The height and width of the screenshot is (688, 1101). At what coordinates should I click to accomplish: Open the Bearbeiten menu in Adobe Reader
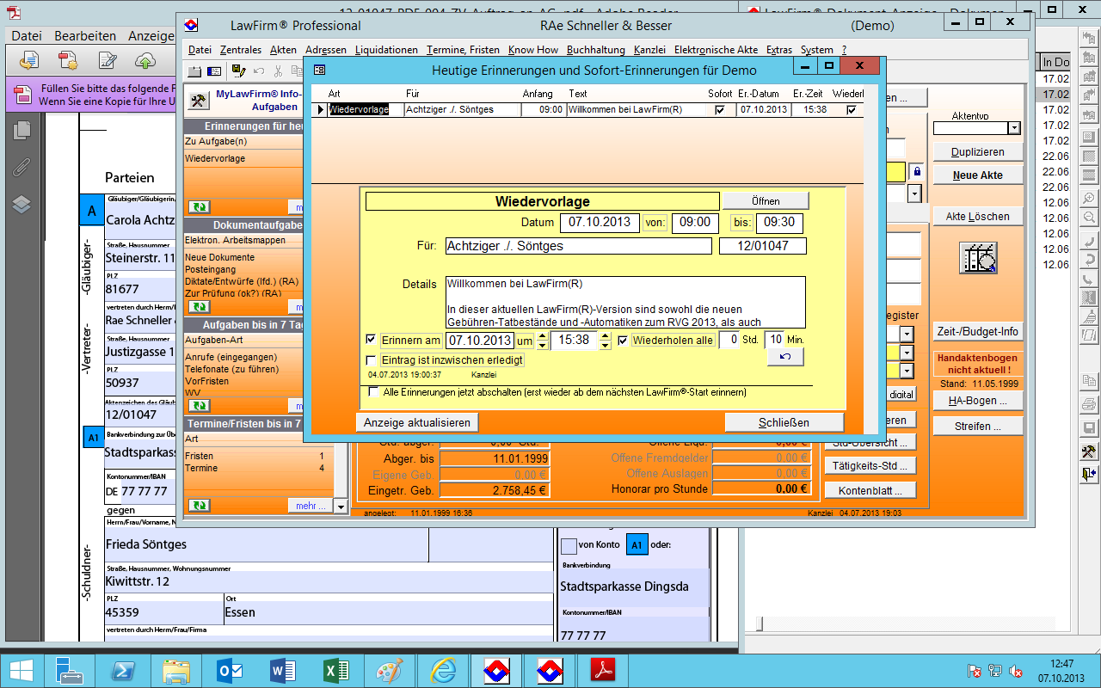click(85, 36)
